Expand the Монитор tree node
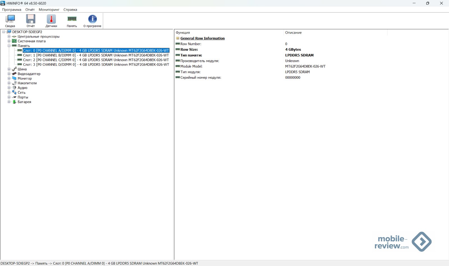 [9, 78]
